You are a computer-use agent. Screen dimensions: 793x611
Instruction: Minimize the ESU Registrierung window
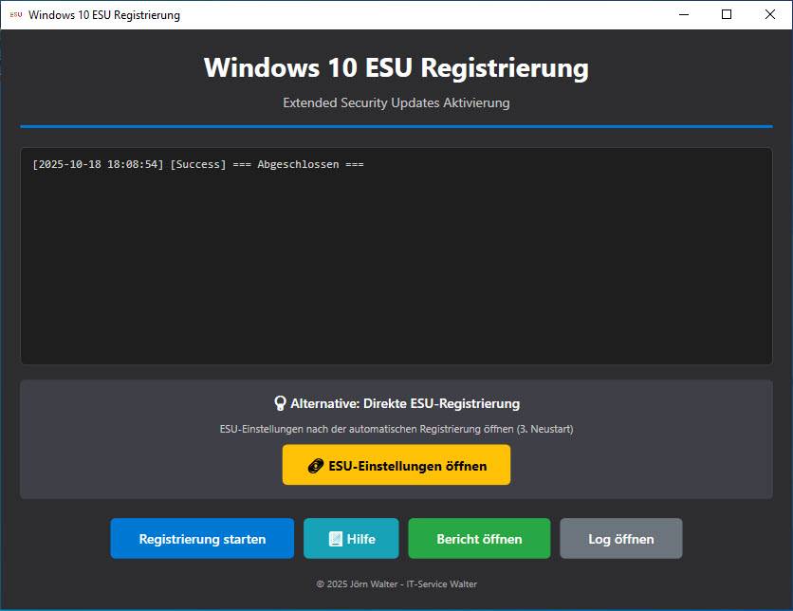click(684, 14)
